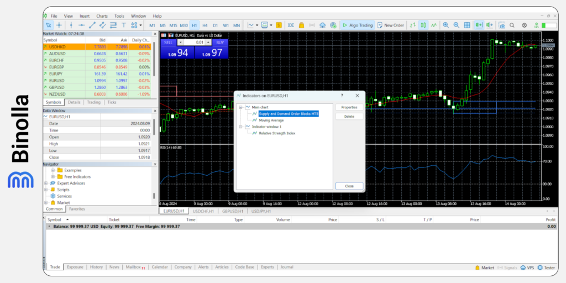Collapse the Main chart tree node
This screenshot has width=566, height=283.
coord(241,107)
